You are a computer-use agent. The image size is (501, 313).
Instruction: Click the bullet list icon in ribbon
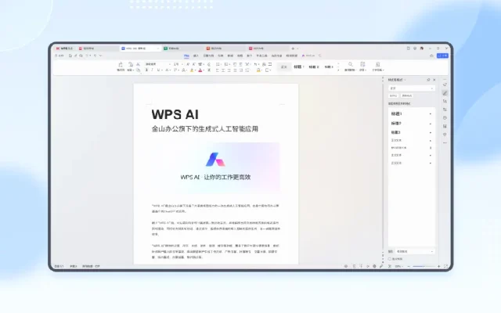tap(218, 64)
